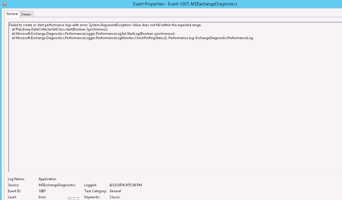
Task: Select the Level value 'Error'
Action: (42, 197)
